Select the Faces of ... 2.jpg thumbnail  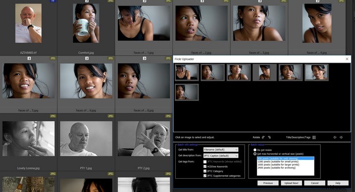click(202, 23)
